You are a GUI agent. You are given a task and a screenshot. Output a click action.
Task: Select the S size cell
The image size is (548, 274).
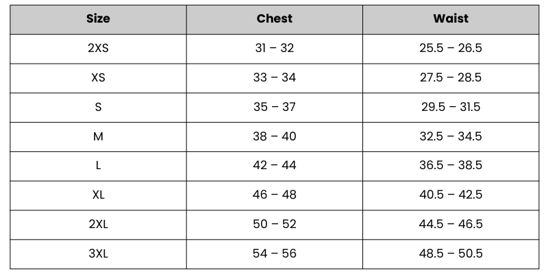[98, 108]
